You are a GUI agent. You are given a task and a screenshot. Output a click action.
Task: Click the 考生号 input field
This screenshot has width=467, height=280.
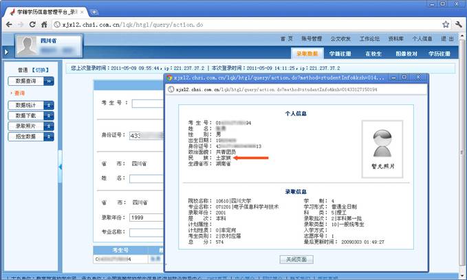(148, 104)
